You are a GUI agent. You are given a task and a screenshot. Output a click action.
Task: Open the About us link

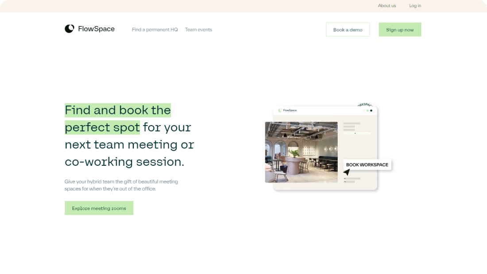(387, 6)
